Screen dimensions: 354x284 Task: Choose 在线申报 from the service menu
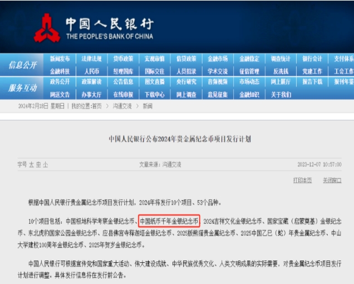[123, 95]
